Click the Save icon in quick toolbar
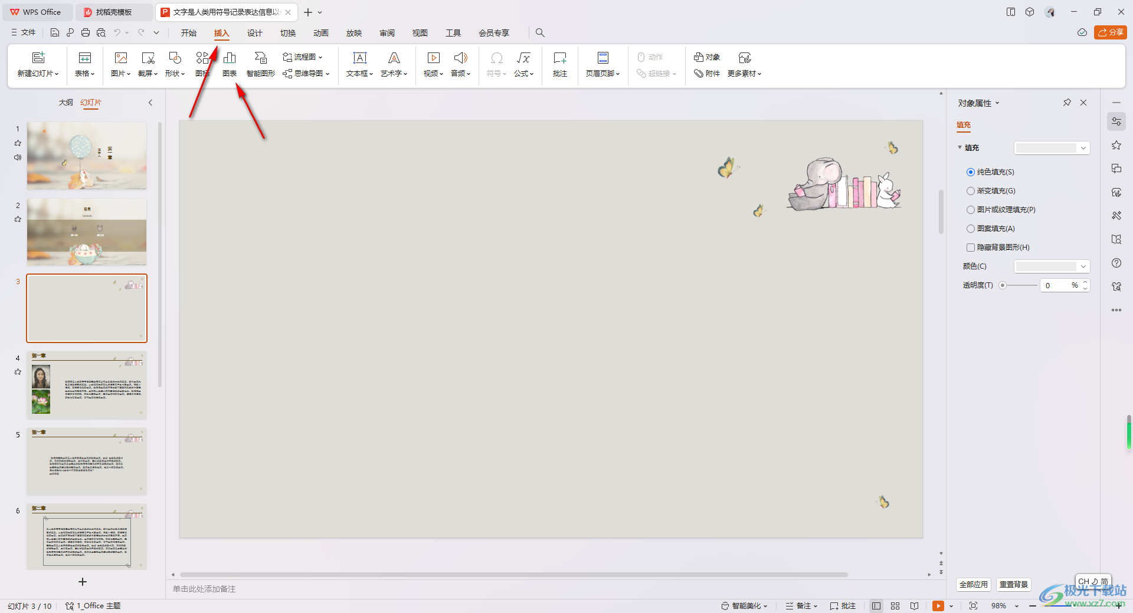 (x=55, y=32)
